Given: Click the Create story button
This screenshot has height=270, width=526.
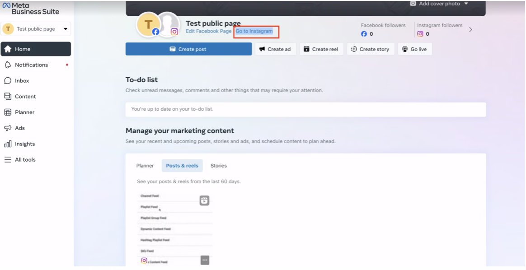Looking at the screenshot, I should pos(371,49).
